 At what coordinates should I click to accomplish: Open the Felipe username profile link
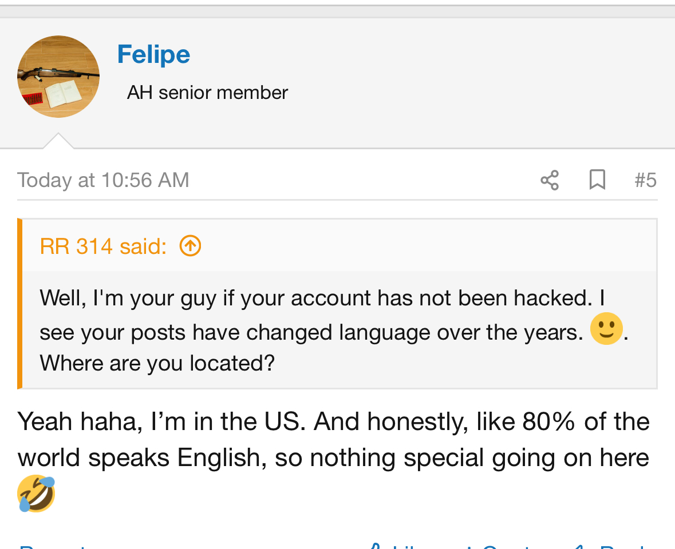(x=153, y=55)
